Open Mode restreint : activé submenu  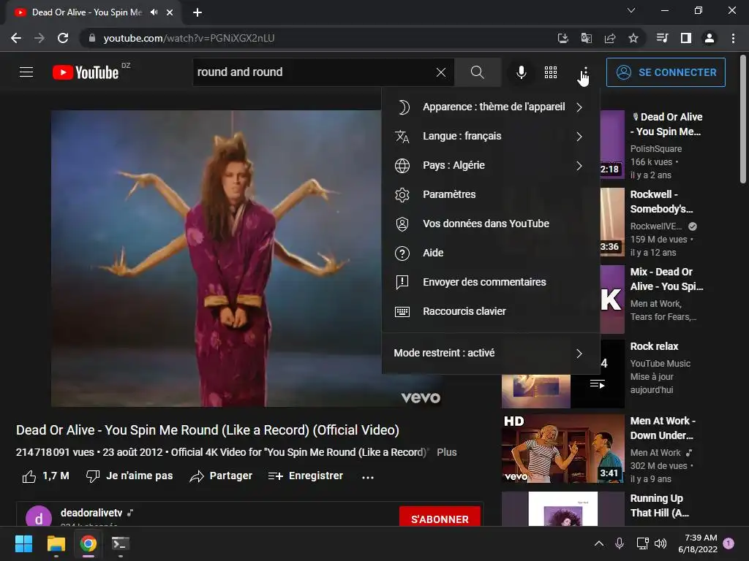pos(491,353)
